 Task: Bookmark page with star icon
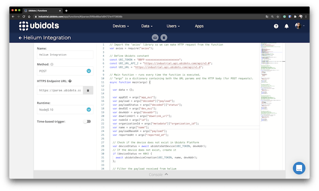(278, 17)
